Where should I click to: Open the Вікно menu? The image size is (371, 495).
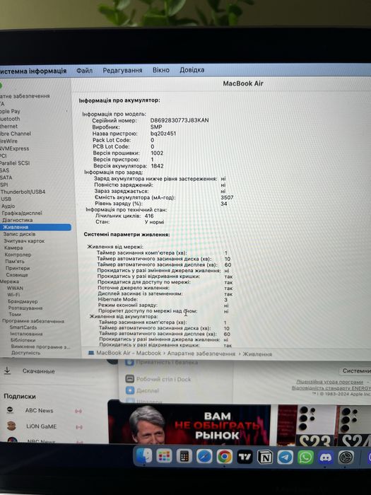click(x=161, y=70)
